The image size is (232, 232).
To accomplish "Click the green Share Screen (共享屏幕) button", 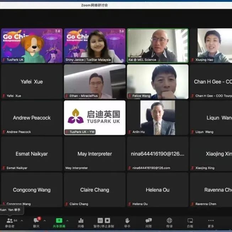I will (59, 223).
